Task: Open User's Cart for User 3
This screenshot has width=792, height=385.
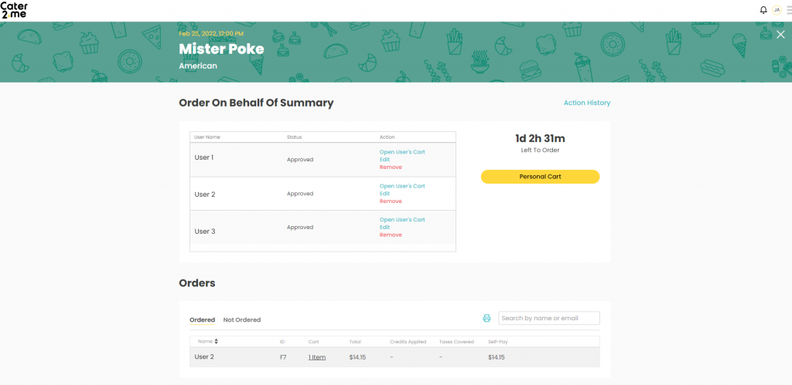Action: pos(402,220)
